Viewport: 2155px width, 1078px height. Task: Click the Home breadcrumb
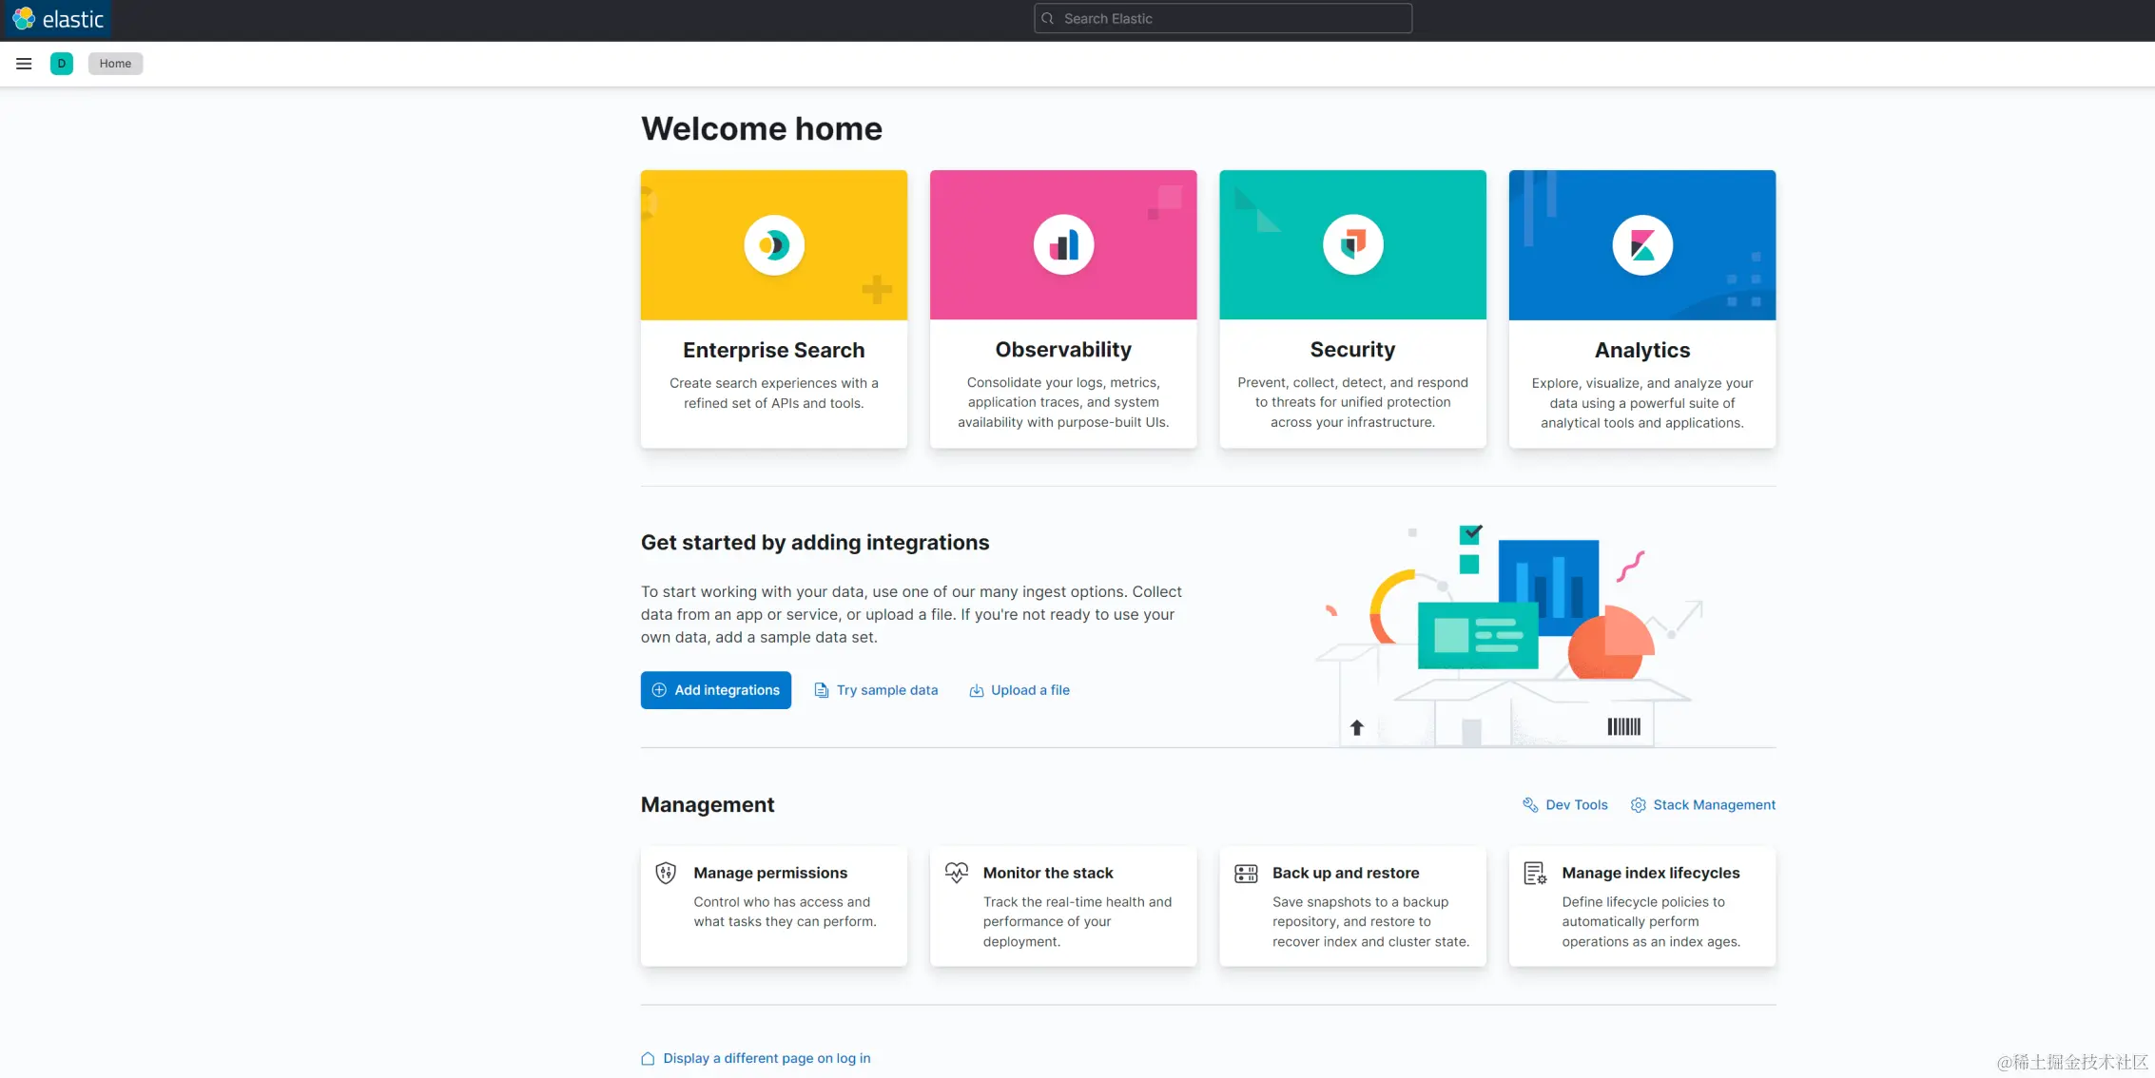click(115, 64)
